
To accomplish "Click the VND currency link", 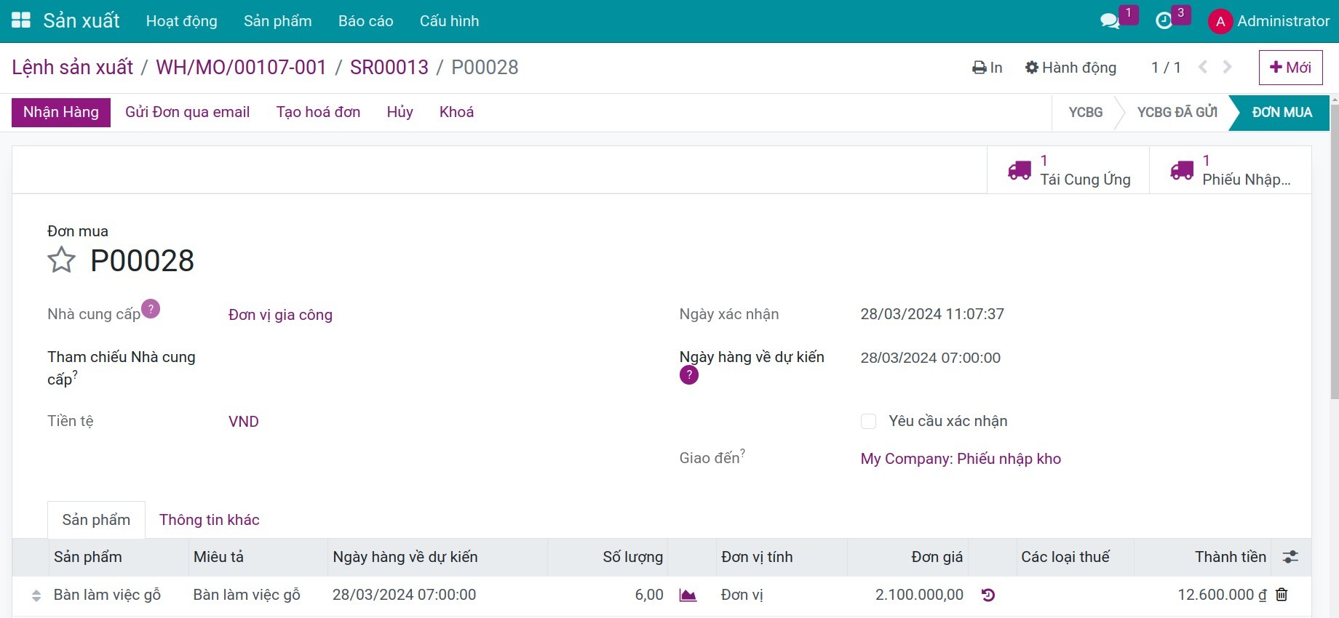I will [244, 422].
